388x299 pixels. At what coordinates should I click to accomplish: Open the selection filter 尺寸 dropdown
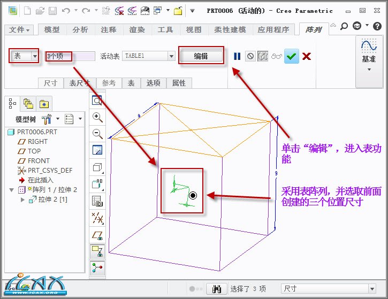(x=372, y=289)
